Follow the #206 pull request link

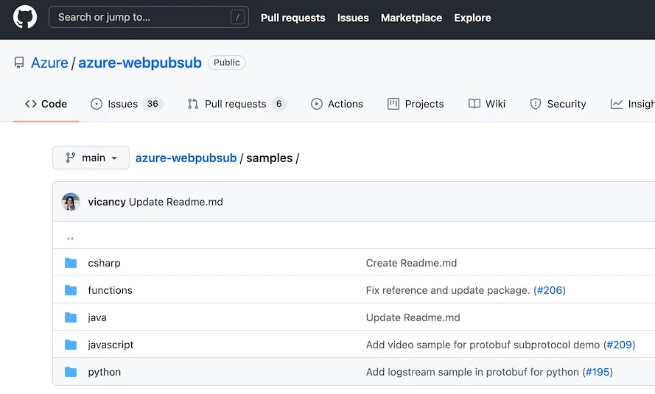550,290
